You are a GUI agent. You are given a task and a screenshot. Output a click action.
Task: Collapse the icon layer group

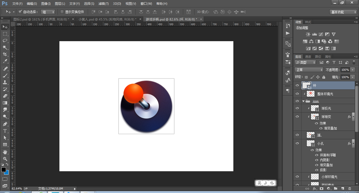click(303, 101)
